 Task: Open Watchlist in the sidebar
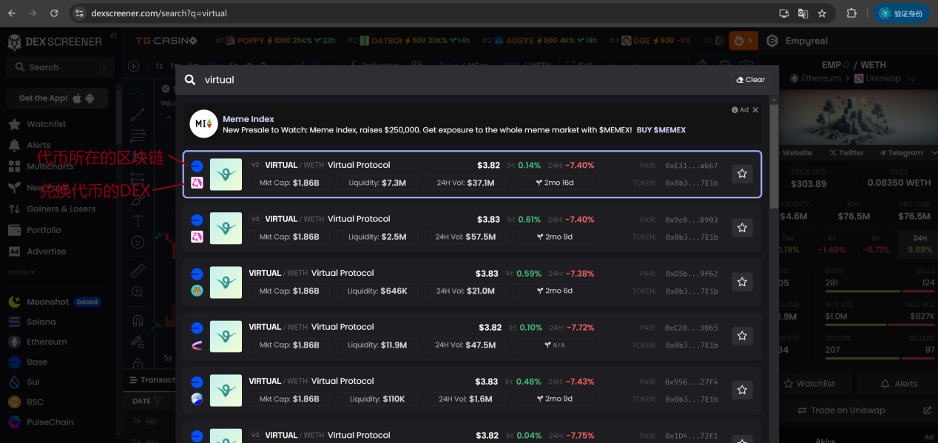47,124
